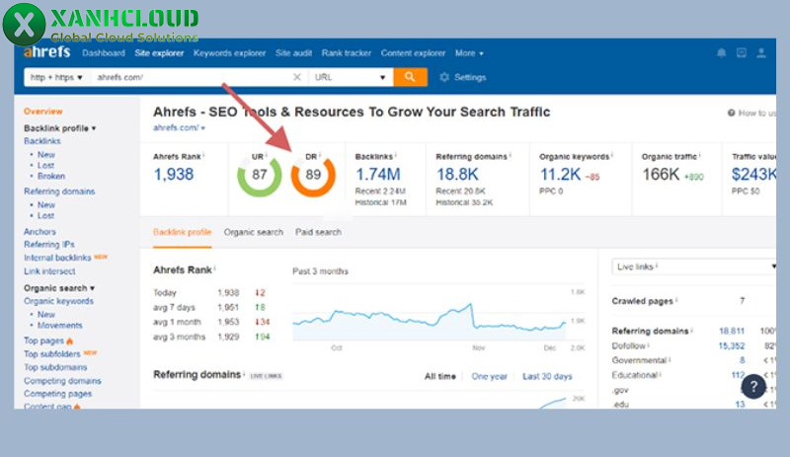The width and height of the screenshot is (790, 457).
Task: Click the dark round help question button
Action: (x=754, y=386)
